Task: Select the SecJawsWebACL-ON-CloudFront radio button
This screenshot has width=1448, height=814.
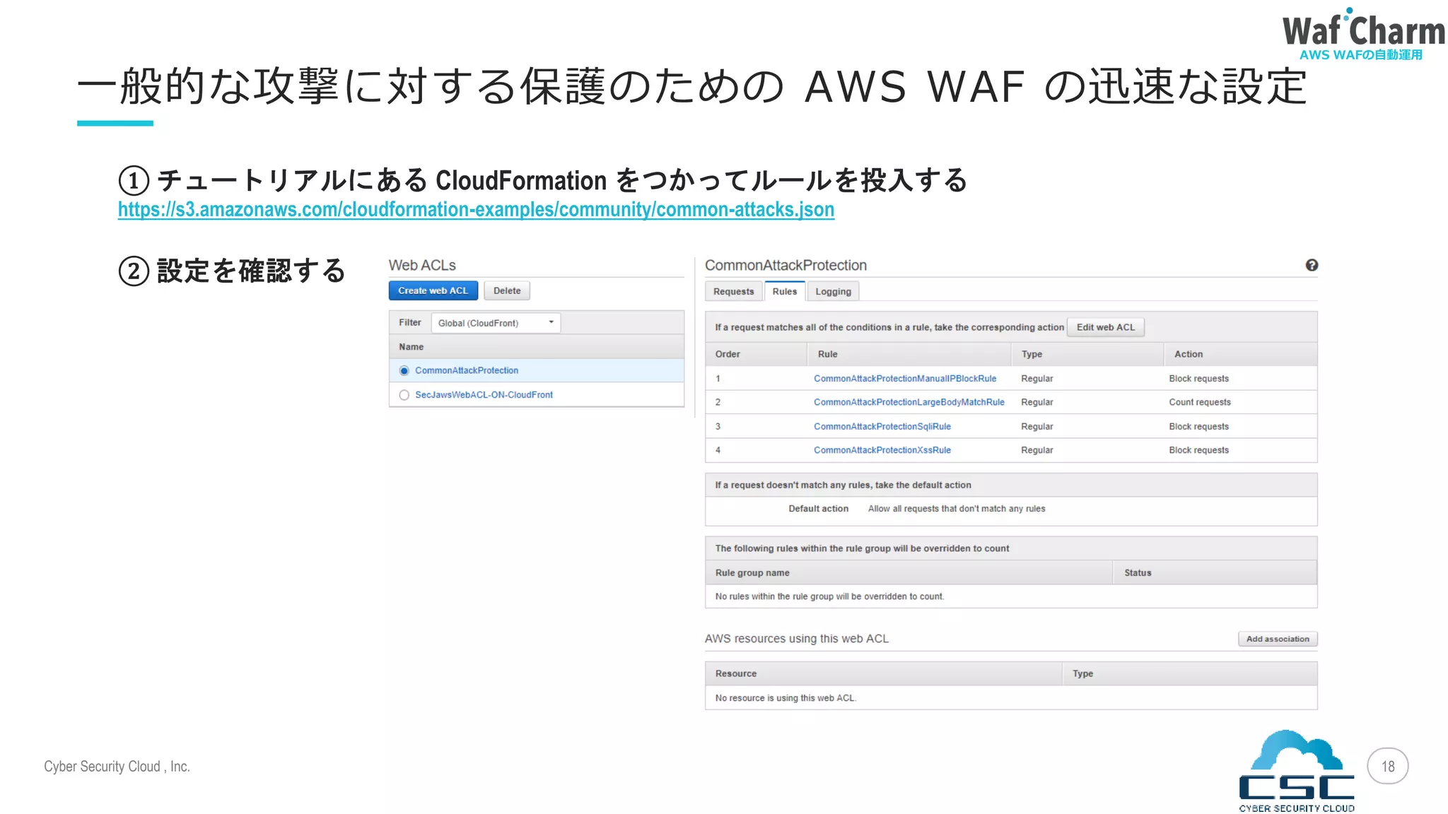Action: click(x=404, y=395)
